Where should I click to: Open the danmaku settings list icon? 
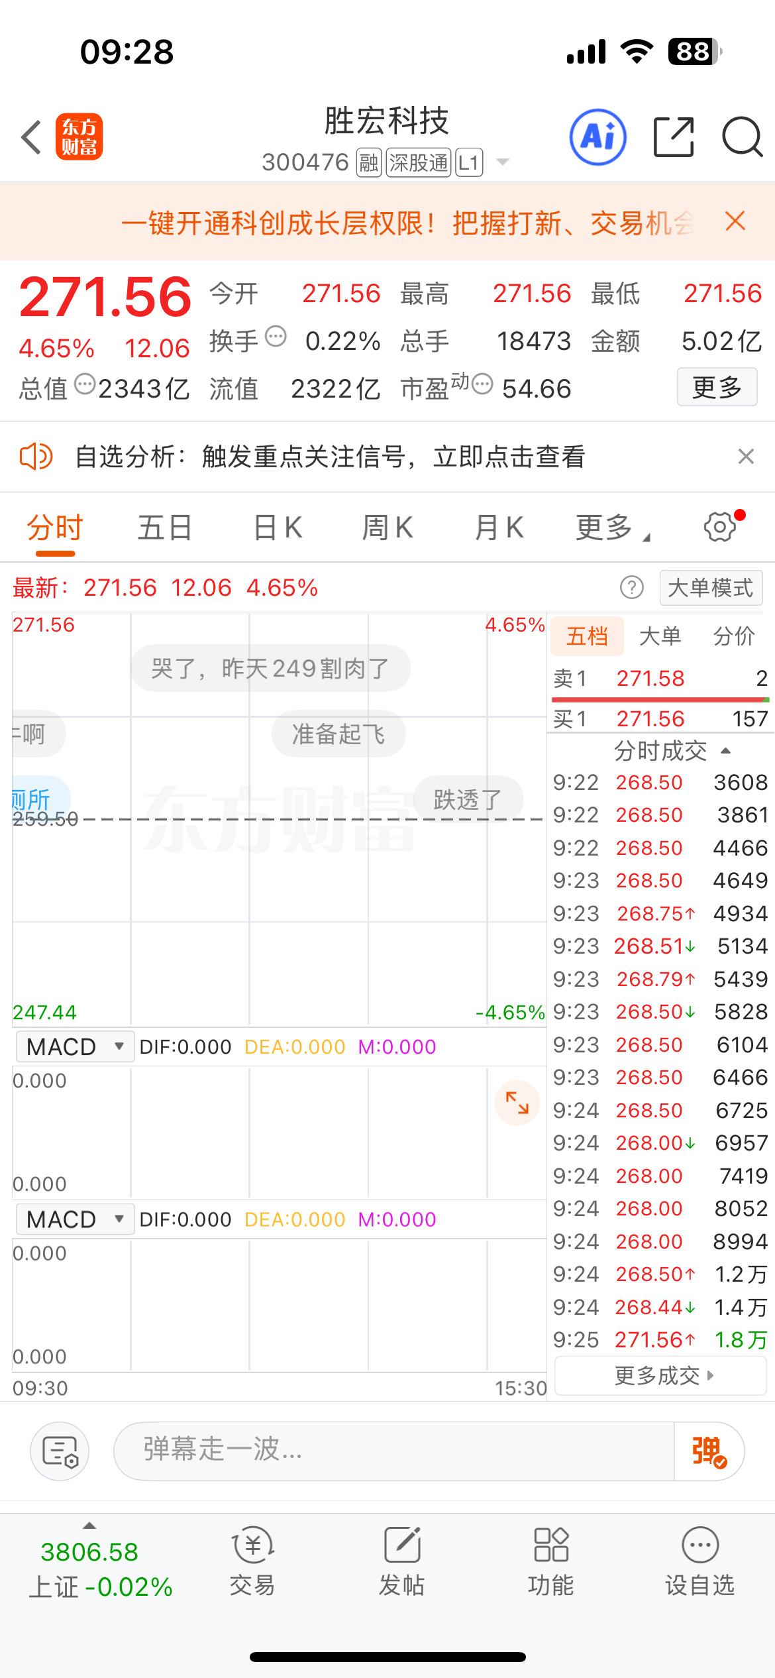[60, 1451]
